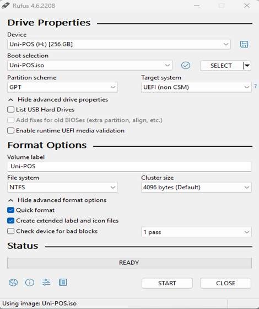Uncheck Quick format
The height and width of the screenshot is (309, 259).
tap(10, 210)
